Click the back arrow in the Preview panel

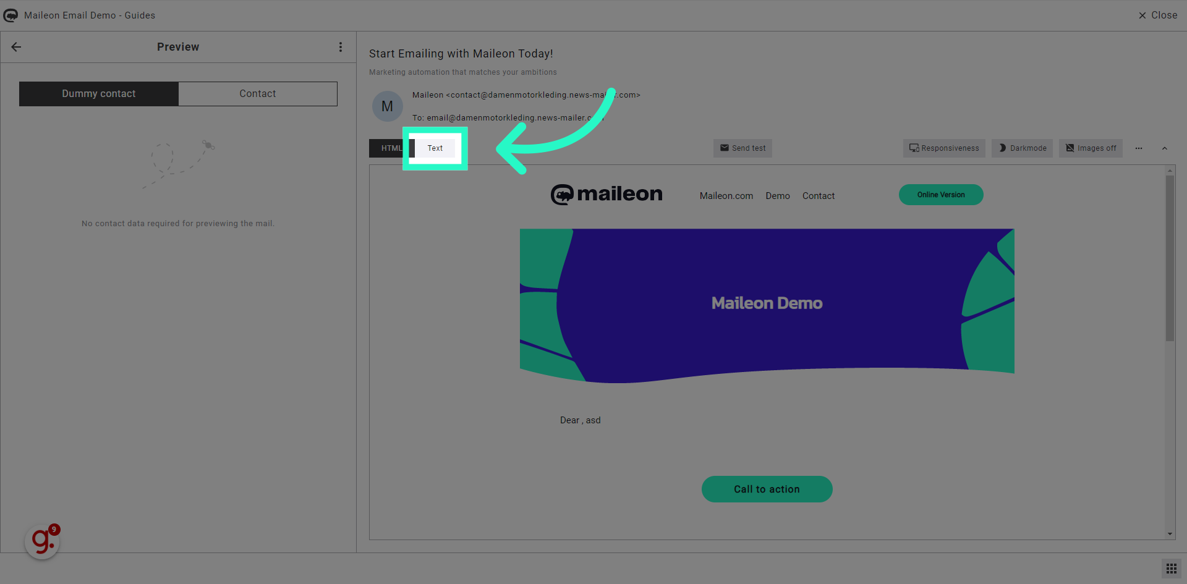click(16, 47)
